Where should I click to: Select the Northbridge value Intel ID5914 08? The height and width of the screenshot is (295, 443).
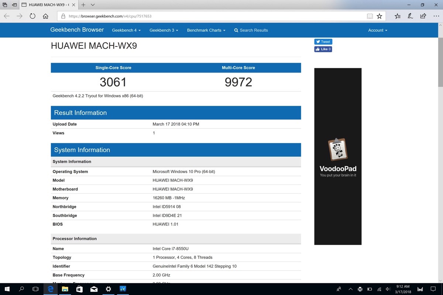167,206
